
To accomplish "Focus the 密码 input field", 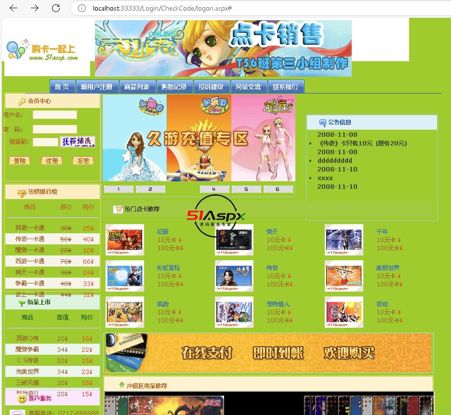I will [x=54, y=129].
